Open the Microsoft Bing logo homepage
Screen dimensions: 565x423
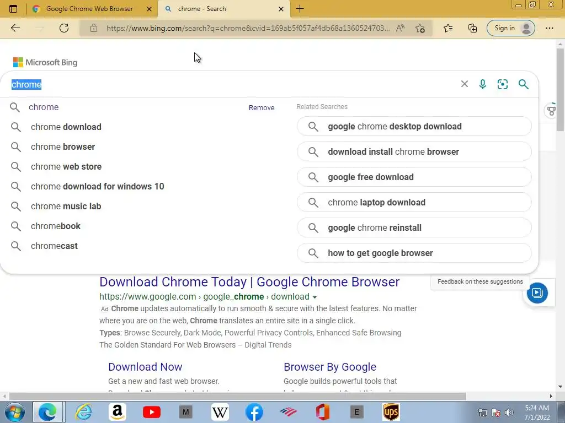pyautogui.click(x=45, y=62)
